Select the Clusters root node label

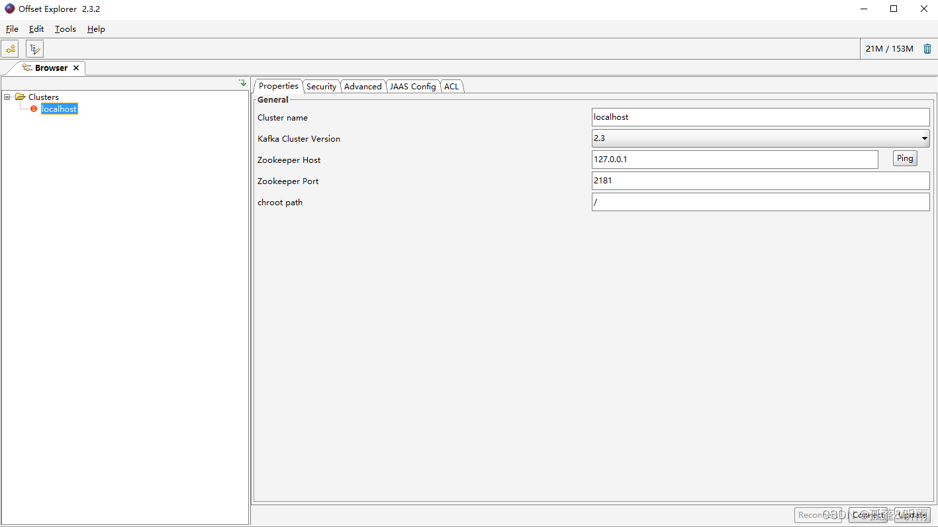tap(44, 97)
